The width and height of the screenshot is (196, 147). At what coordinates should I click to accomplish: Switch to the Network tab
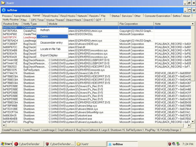coord(82,16)
